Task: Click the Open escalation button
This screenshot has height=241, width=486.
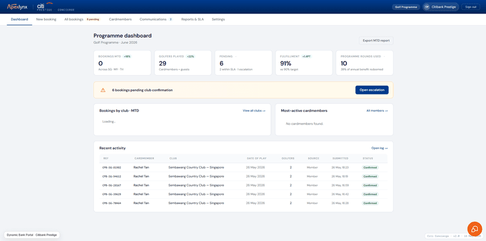Action: click(x=372, y=90)
